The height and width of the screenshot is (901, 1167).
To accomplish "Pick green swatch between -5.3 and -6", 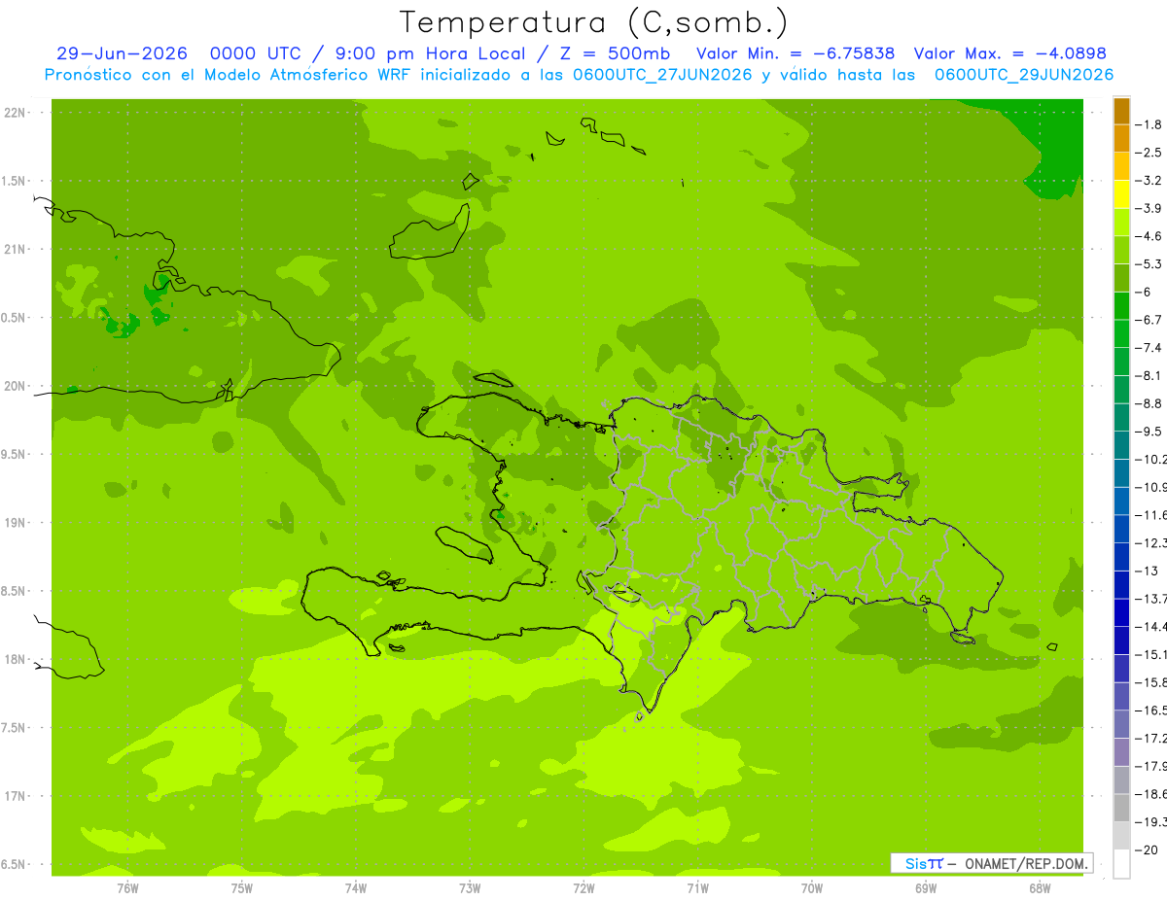I will pos(1121,278).
